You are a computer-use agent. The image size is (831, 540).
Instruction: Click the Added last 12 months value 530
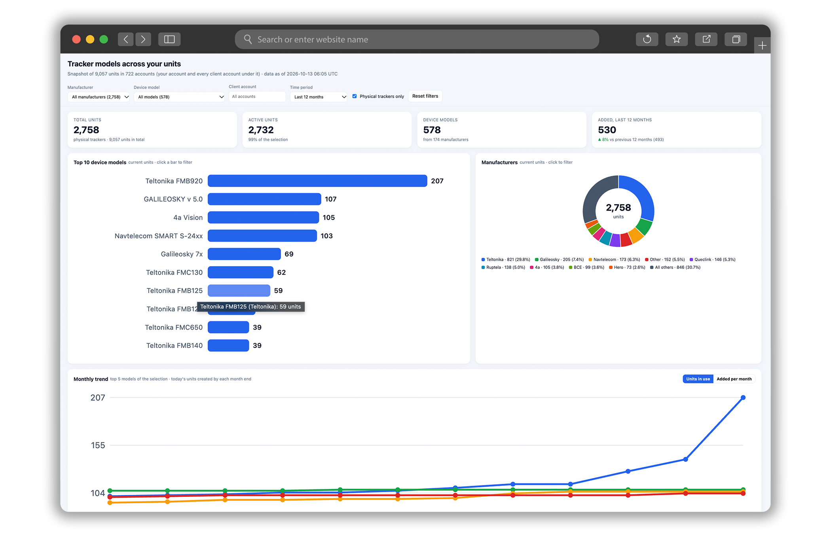(x=607, y=130)
